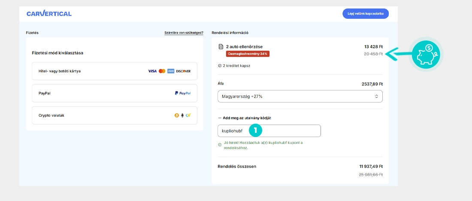Choose the PayPal payment method

115,93
